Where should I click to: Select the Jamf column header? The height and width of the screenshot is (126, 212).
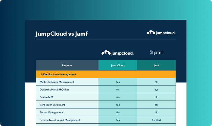click(156, 65)
